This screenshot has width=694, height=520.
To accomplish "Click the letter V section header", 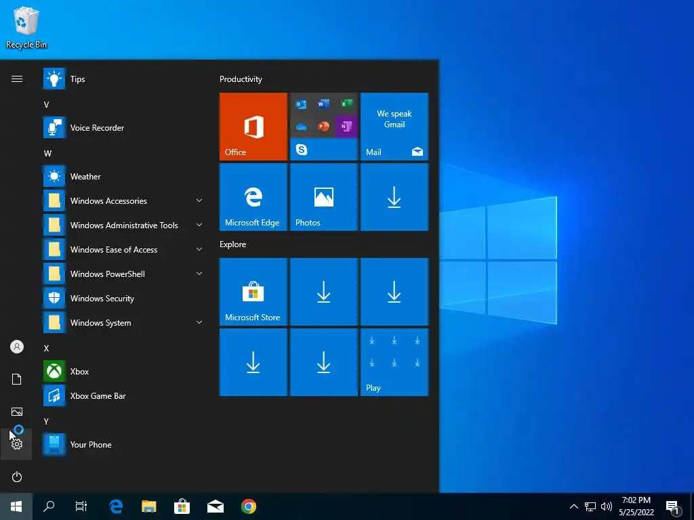I will pos(47,105).
